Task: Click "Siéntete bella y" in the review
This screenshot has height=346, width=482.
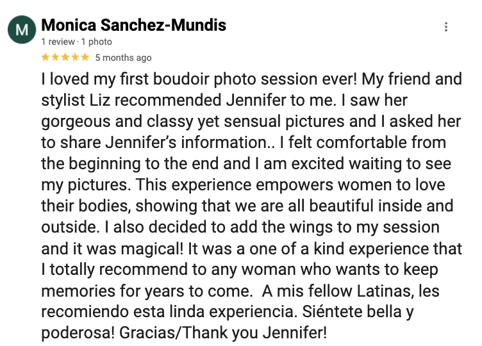Action: [358, 311]
